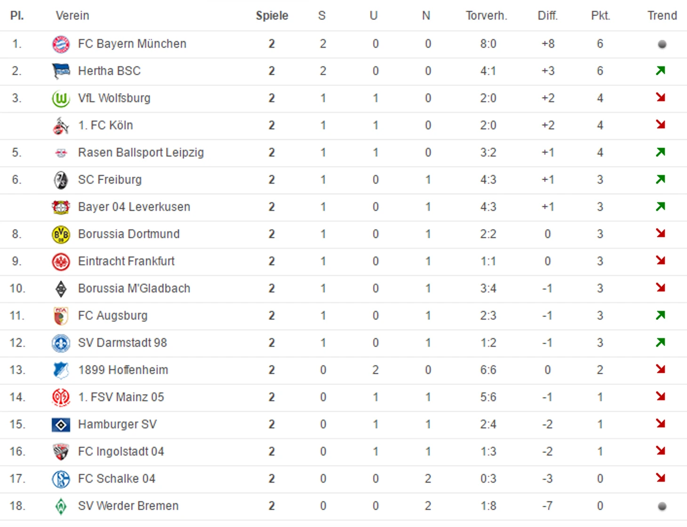687x527 pixels.
Task: Click the Borussia Dortmund BVB logo
Action: tap(61, 235)
